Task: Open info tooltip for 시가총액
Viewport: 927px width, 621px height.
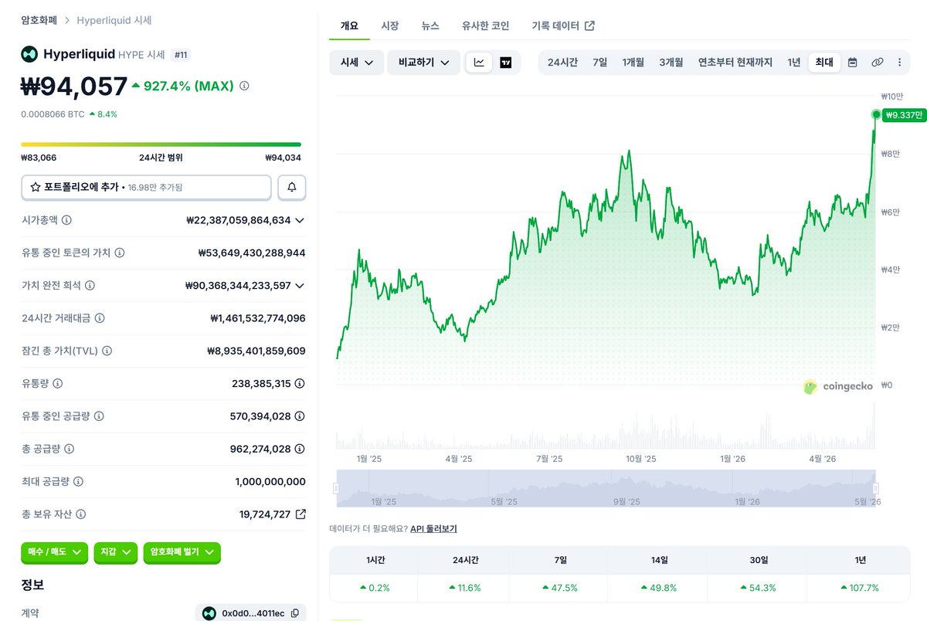Action: click(66, 220)
